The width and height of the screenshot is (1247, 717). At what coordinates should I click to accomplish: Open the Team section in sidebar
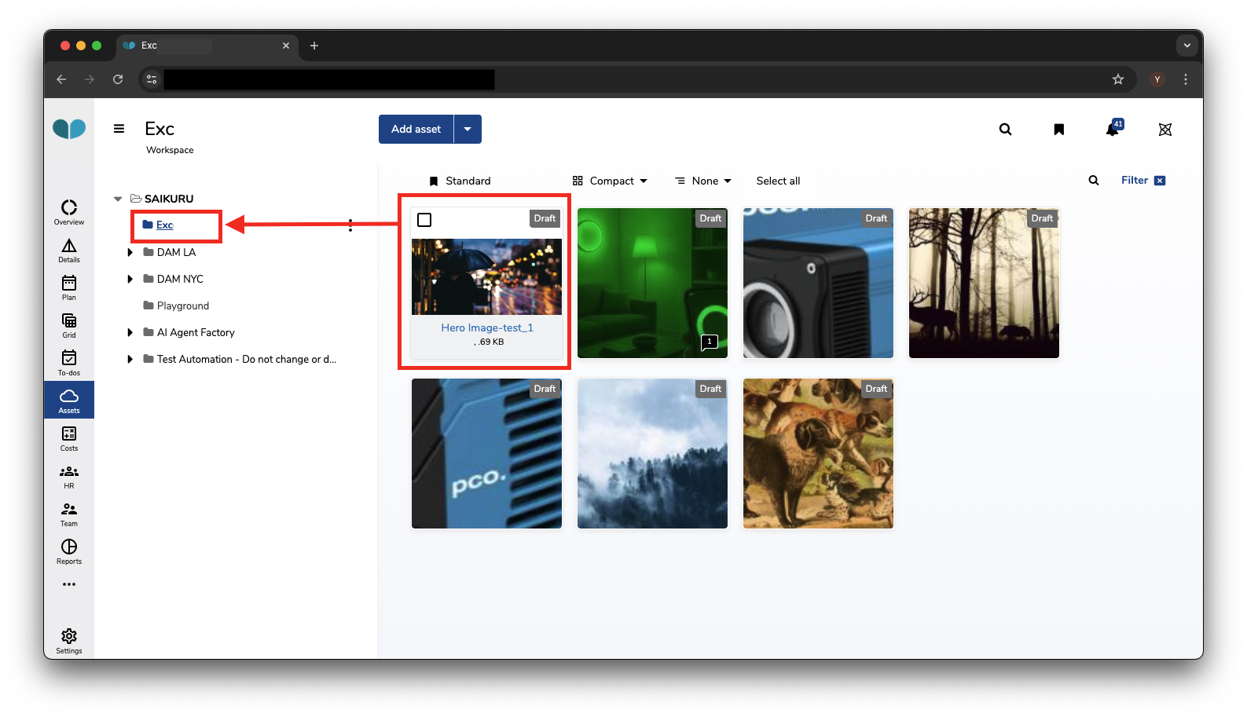point(69,514)
